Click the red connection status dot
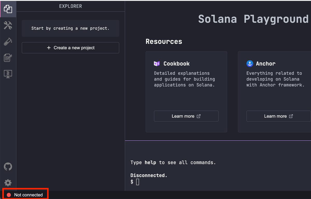 (9, 195)
